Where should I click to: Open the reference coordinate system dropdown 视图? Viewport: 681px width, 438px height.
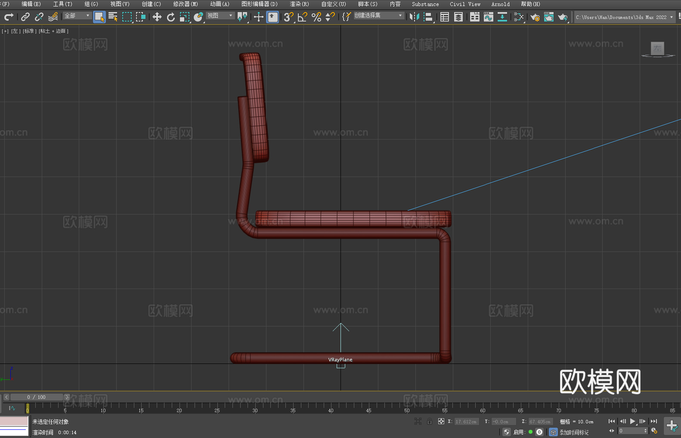point(220,16)
